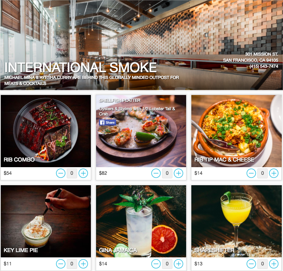The height and width of the screenshot is (271, 283).
Task: Add a Gina Jamaica cocktail
Action: tap(178, 264)
